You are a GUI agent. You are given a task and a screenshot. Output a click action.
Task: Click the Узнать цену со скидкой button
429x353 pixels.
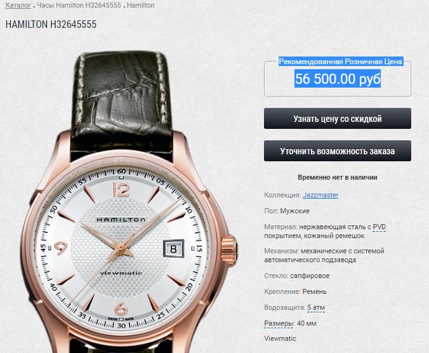pyautogui.click(x=338, y=119)
